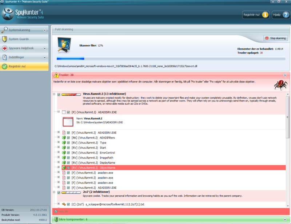Click the cookie icon on the 2o7 cookie row
291x224 pixels.
pyautogui.click(x=64, y=204)
